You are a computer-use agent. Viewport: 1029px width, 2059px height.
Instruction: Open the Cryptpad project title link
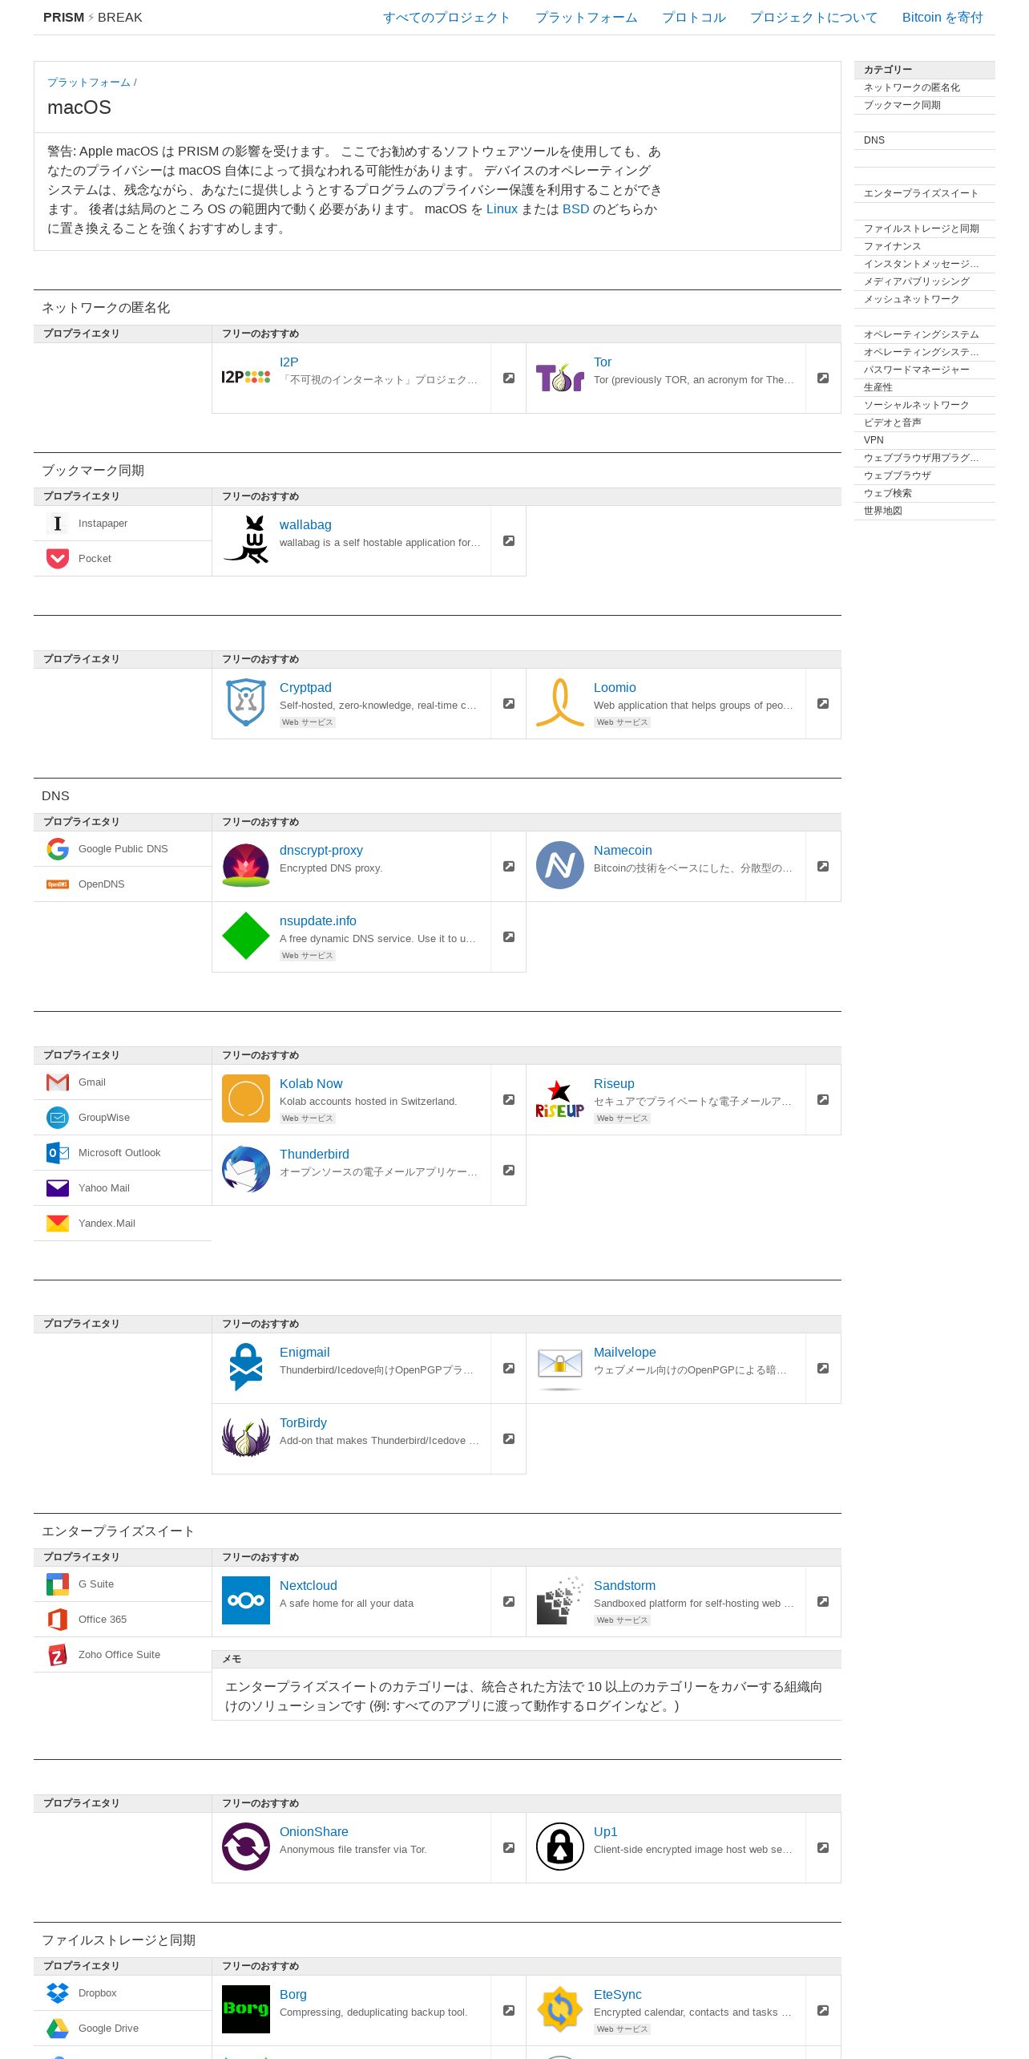305,688
